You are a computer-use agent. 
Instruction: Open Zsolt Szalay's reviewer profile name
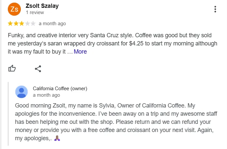[42, 6]
